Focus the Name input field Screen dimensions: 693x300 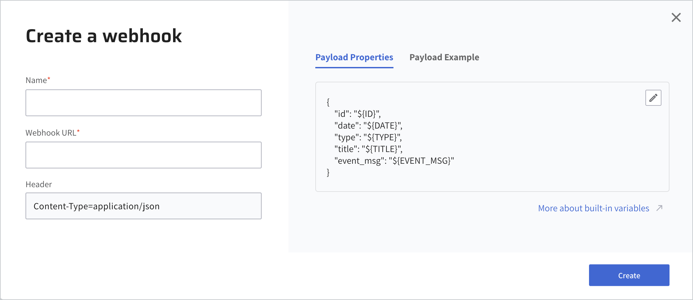(144, 103)
